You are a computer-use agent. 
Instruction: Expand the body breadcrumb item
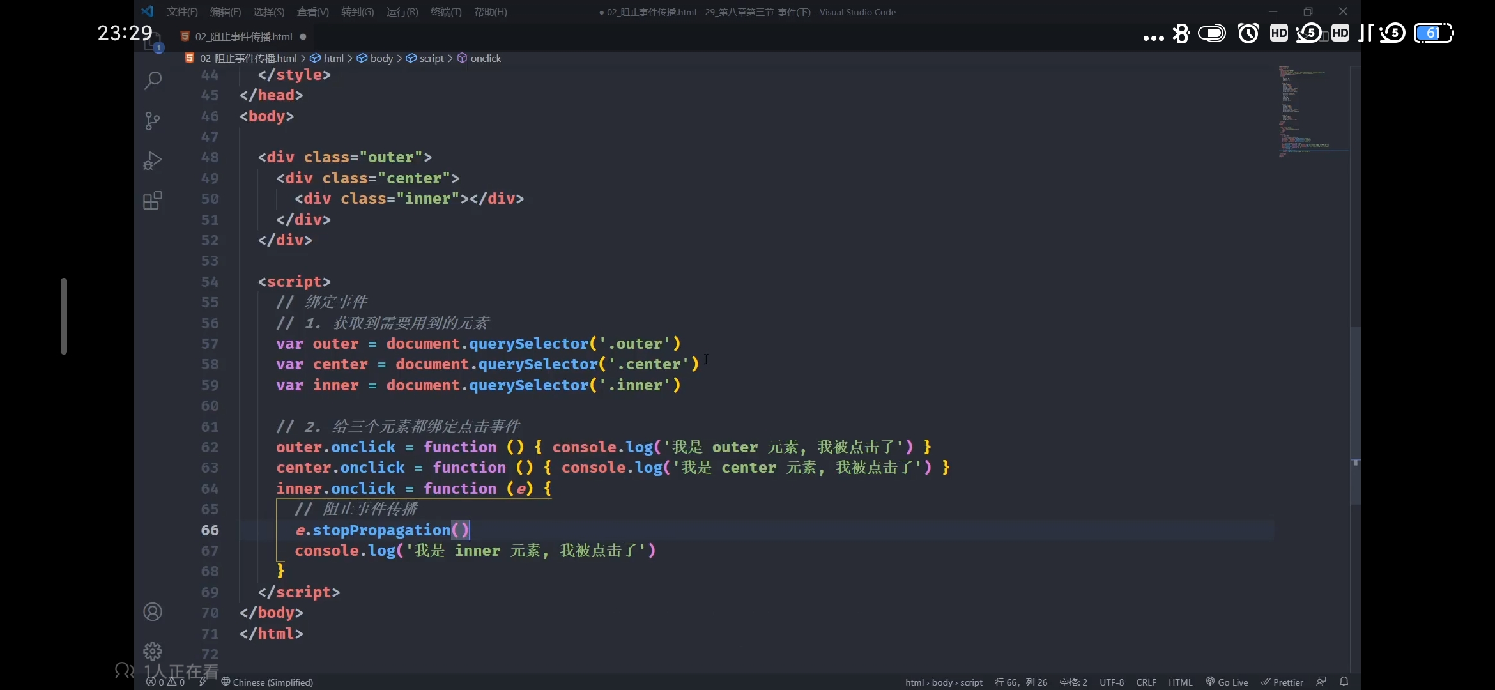tap(381, 58)
